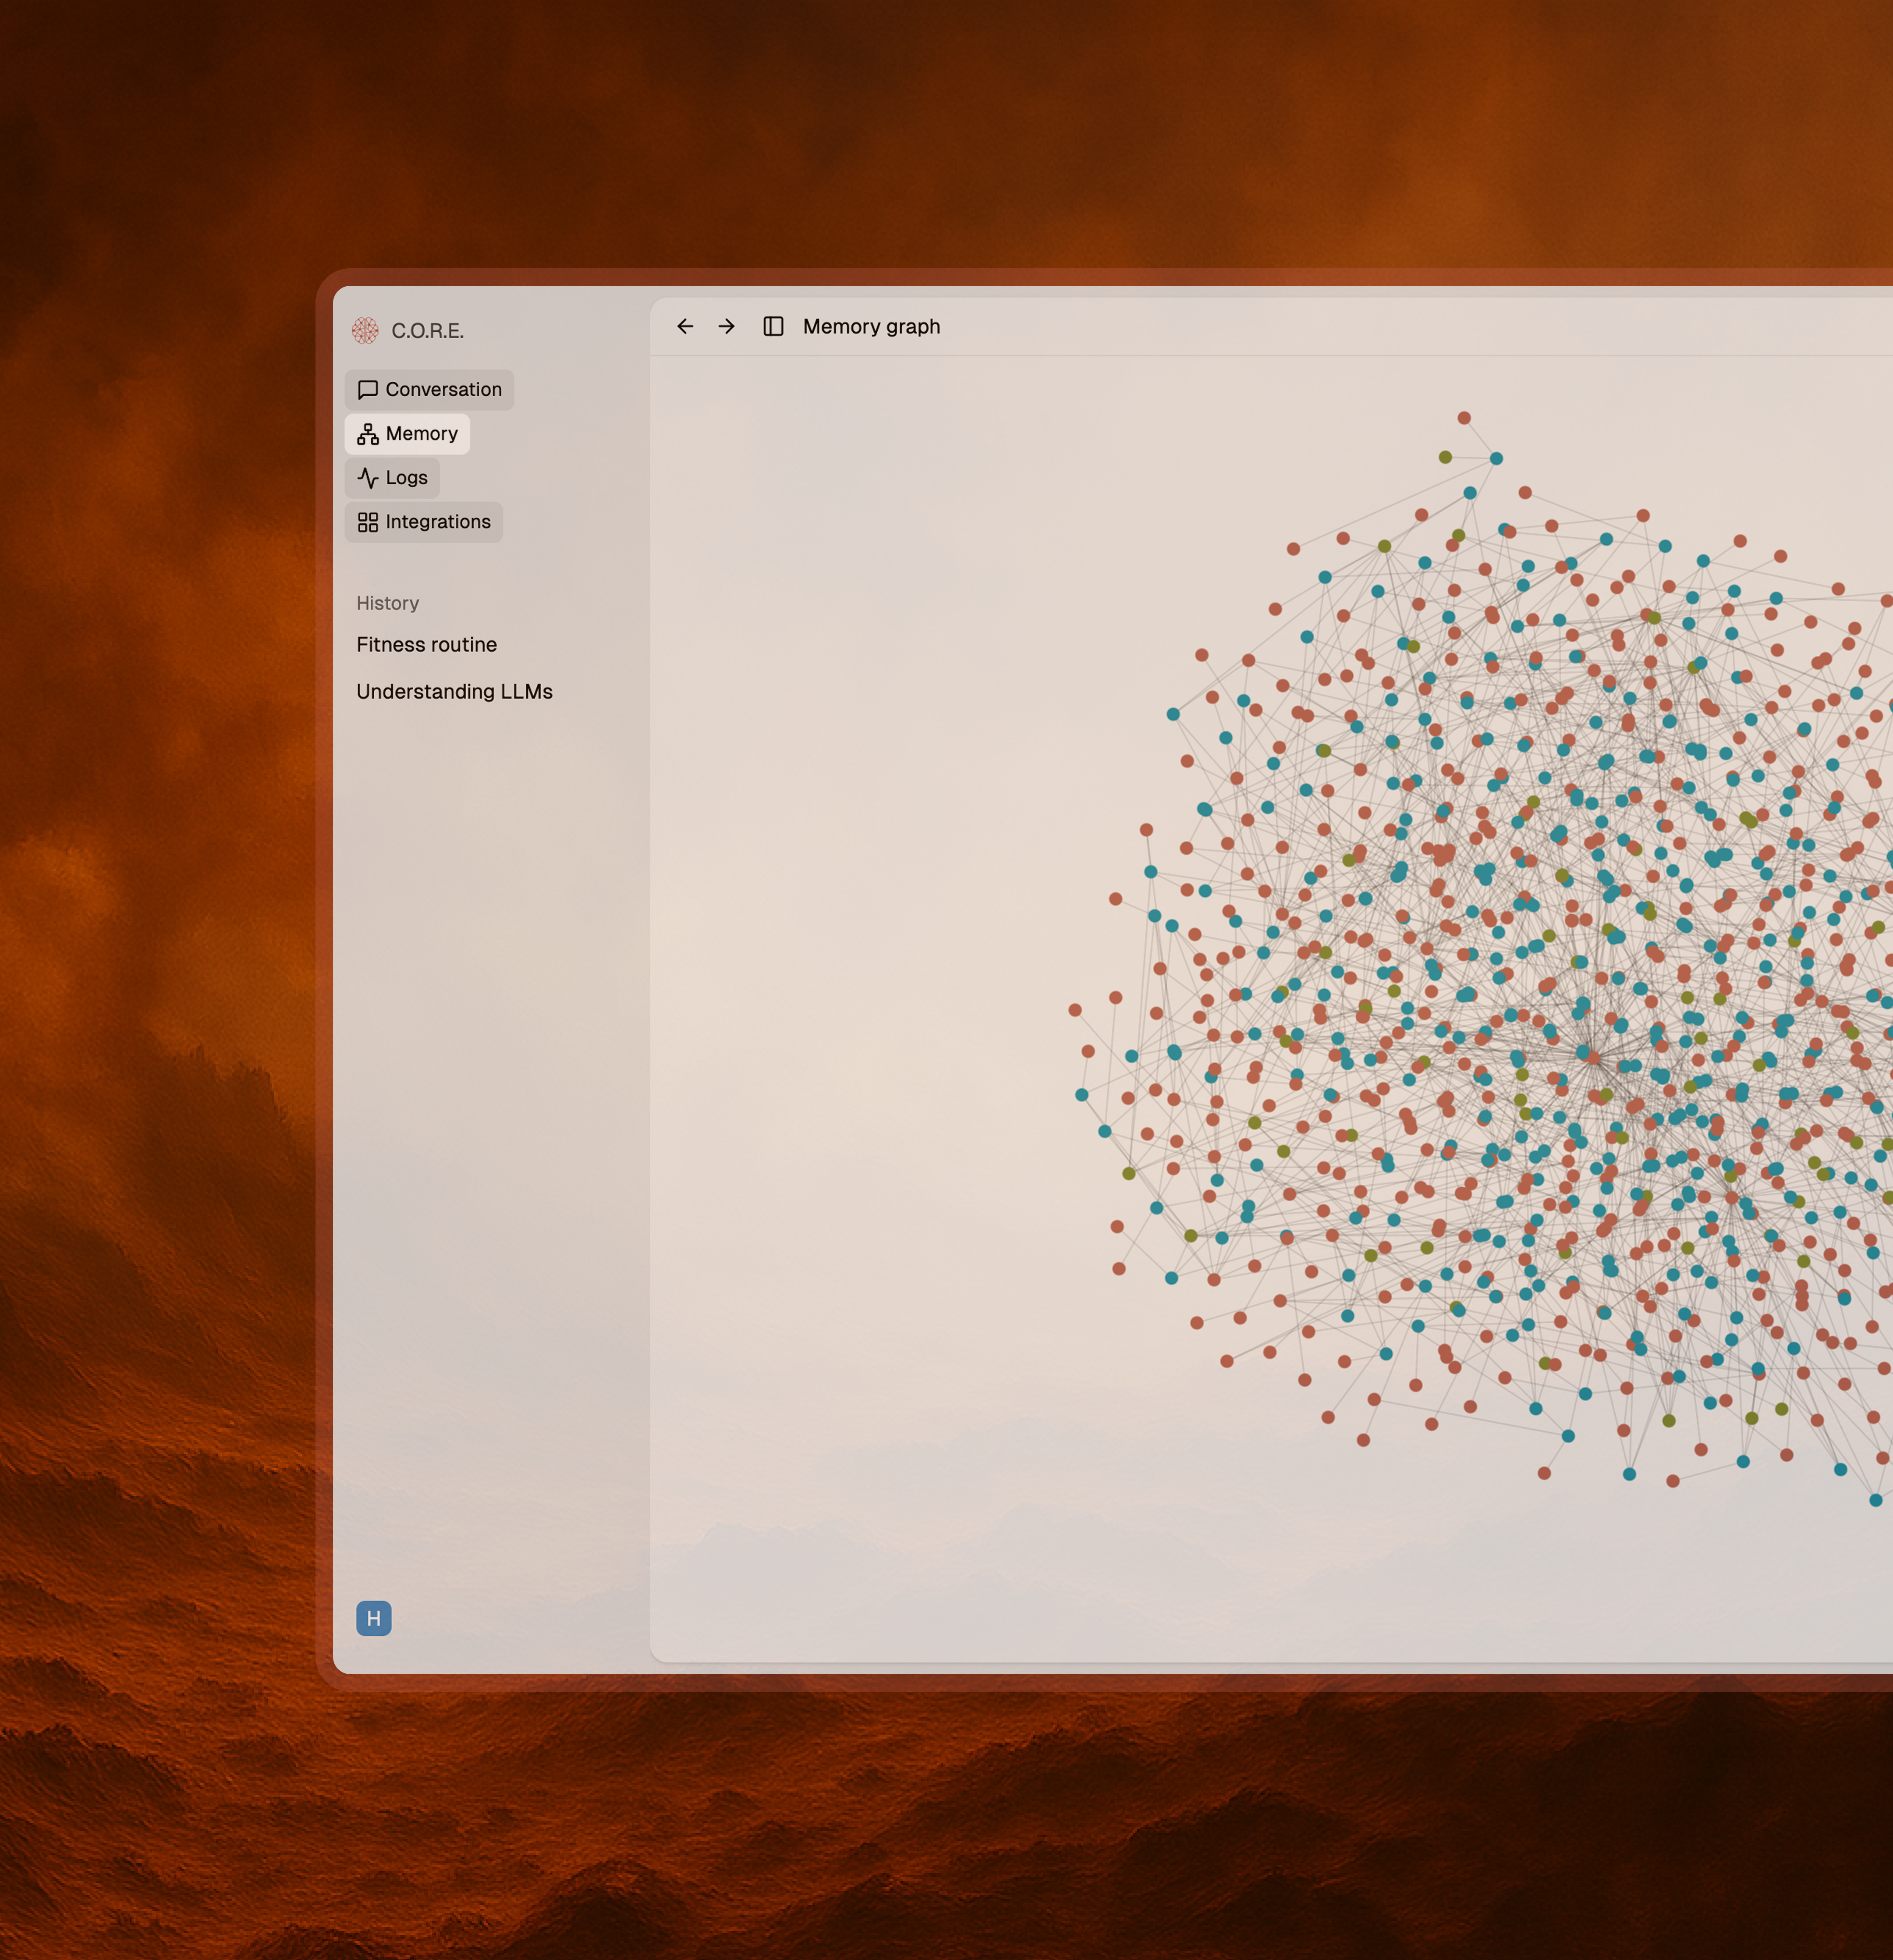This screenshot has width=1893, height=1960.
Task: Click the History section header
Action: click(387, 603)
